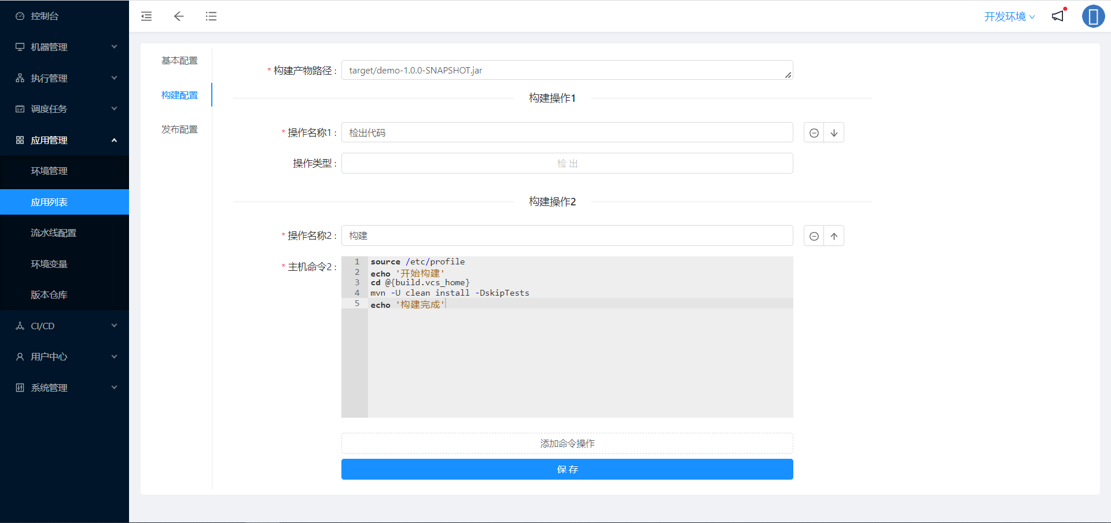This screenshot has height=523, width=1111.
Task: Expand the 执行管理 menu chevron
Action: click(x=114, y=78)
